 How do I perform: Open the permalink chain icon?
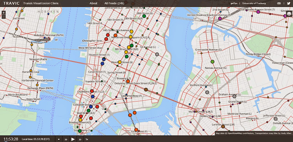click(x=279, y=3)
